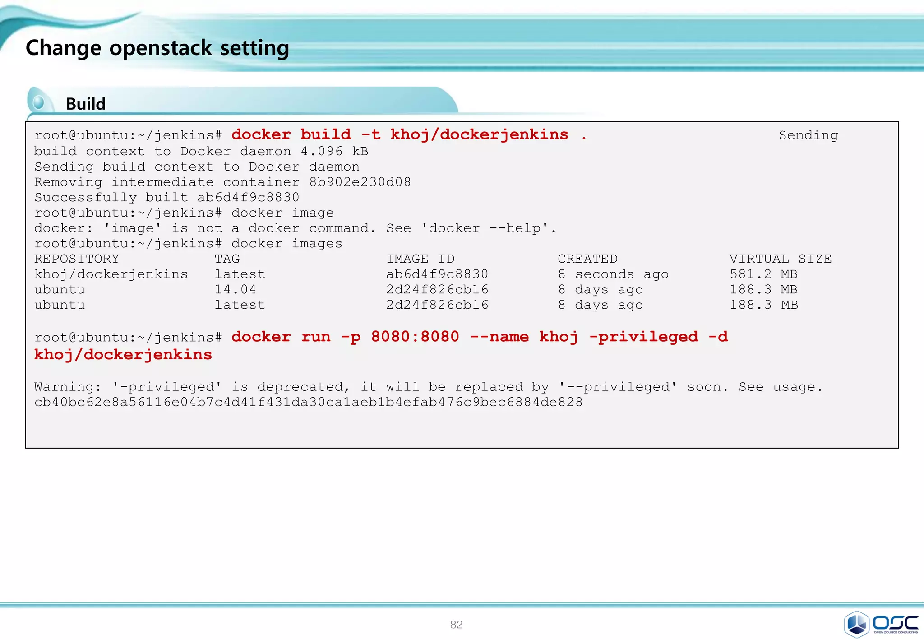Click the TAG column header
Viewport: 924px width, 640px height.
tap(227, 259)
